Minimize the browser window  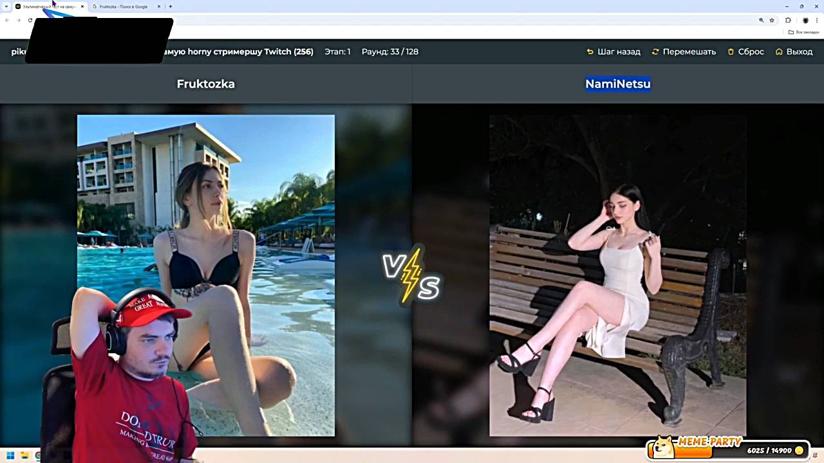click(787, 6)
